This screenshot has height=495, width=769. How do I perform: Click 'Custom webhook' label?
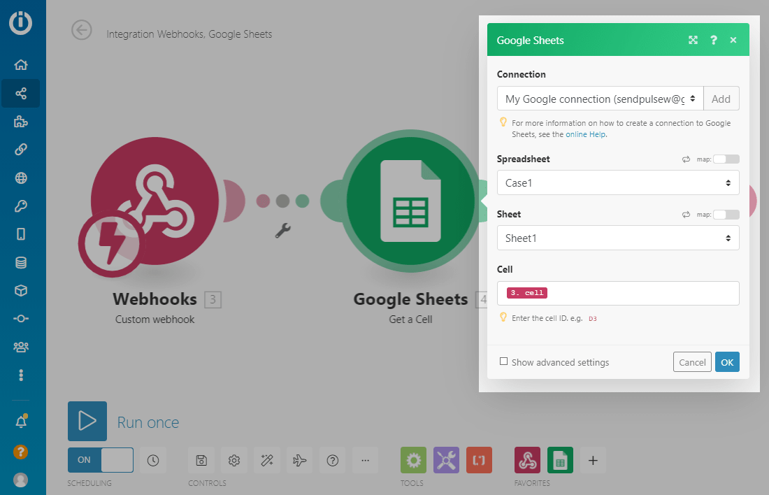click(155, 320)
